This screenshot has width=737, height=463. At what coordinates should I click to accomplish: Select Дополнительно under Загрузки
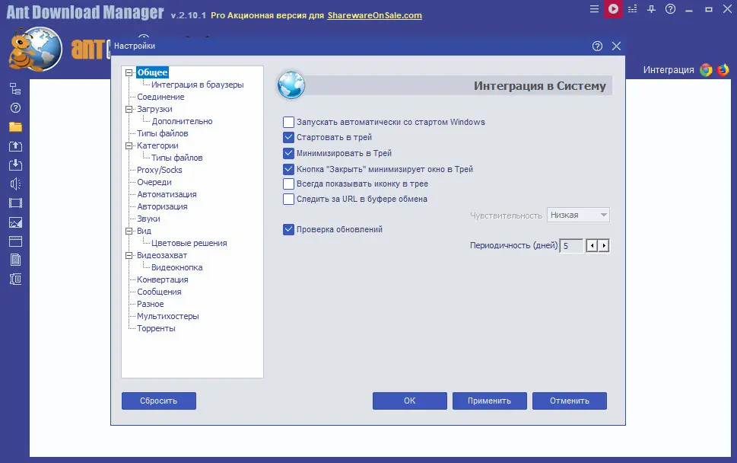pyautogui.click(x=182, y=121)
